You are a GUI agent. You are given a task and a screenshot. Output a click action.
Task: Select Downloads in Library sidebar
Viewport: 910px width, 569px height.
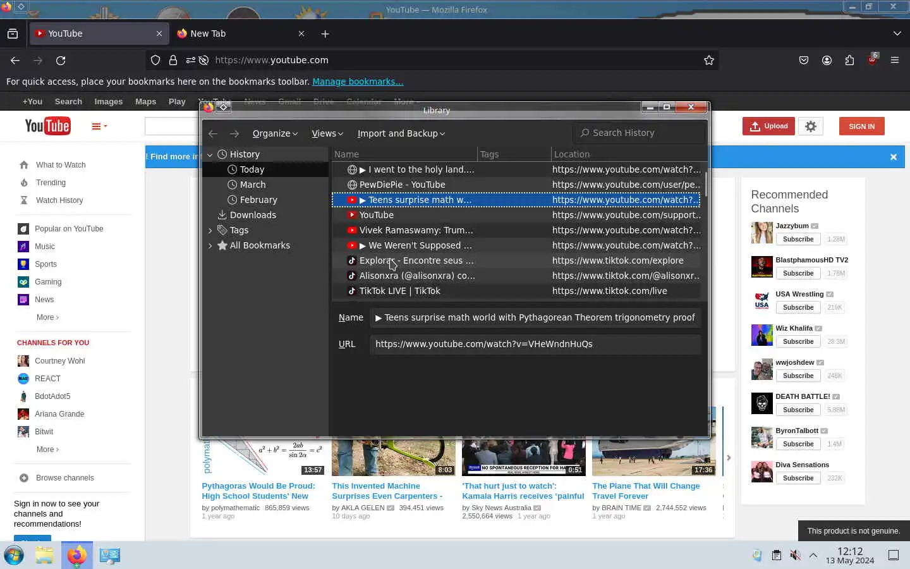point(265,215)
